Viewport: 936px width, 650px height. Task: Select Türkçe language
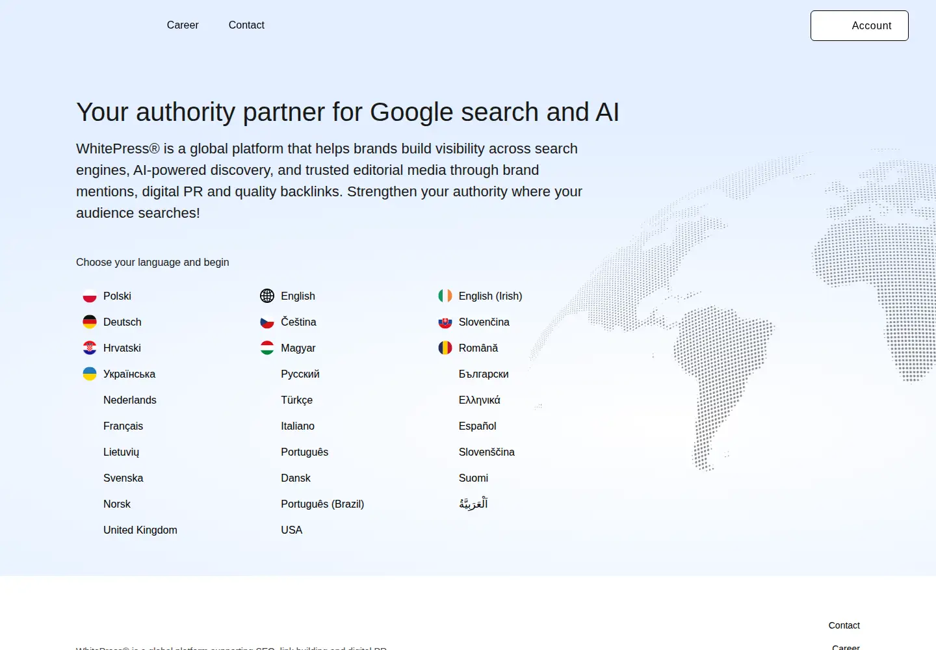(296, 400)
